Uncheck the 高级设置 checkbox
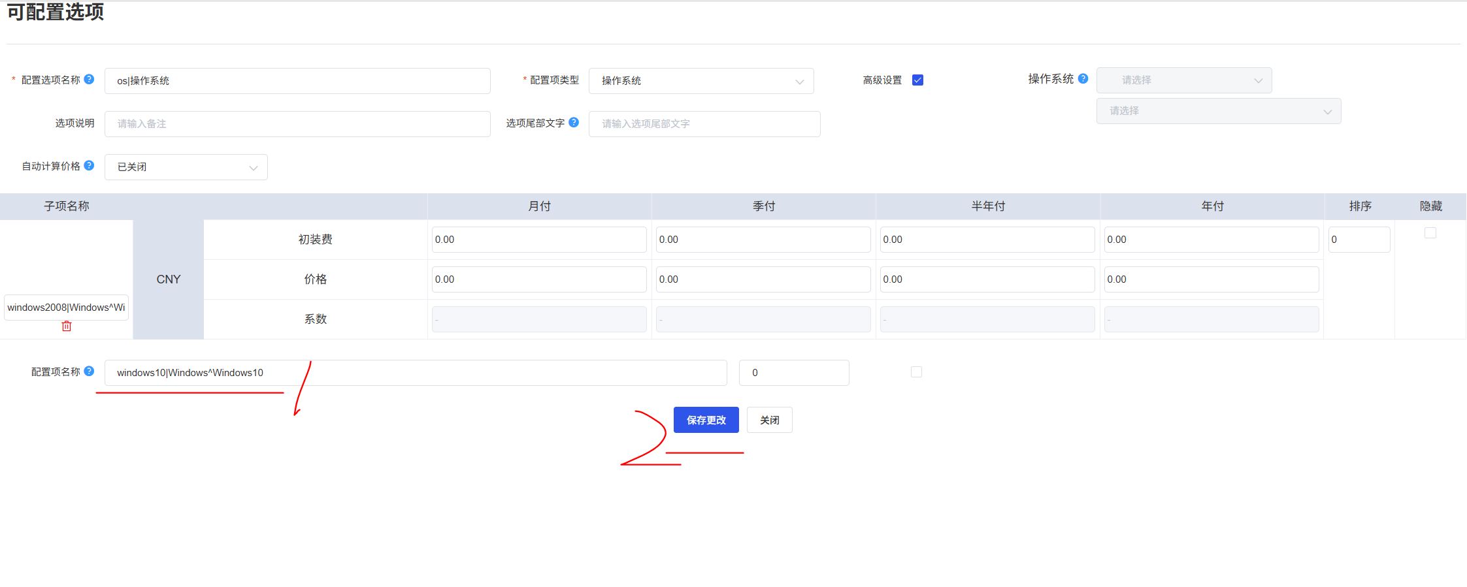 (917, 80)
